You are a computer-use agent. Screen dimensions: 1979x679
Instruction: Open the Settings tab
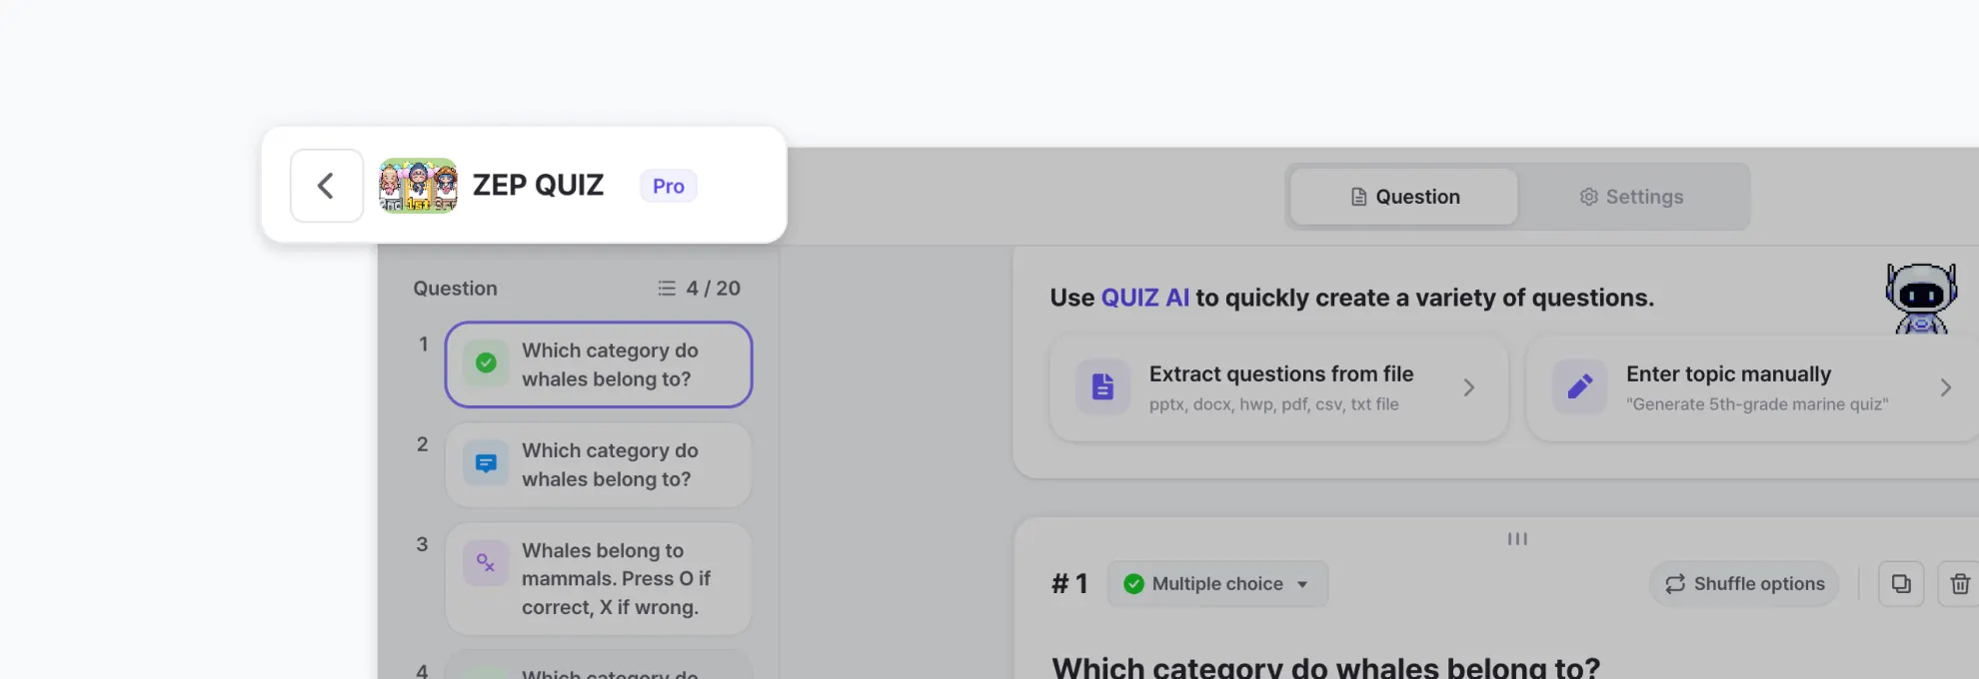(1631, 197)
